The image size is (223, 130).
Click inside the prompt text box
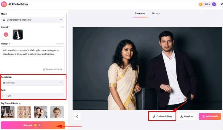(33, 60)
